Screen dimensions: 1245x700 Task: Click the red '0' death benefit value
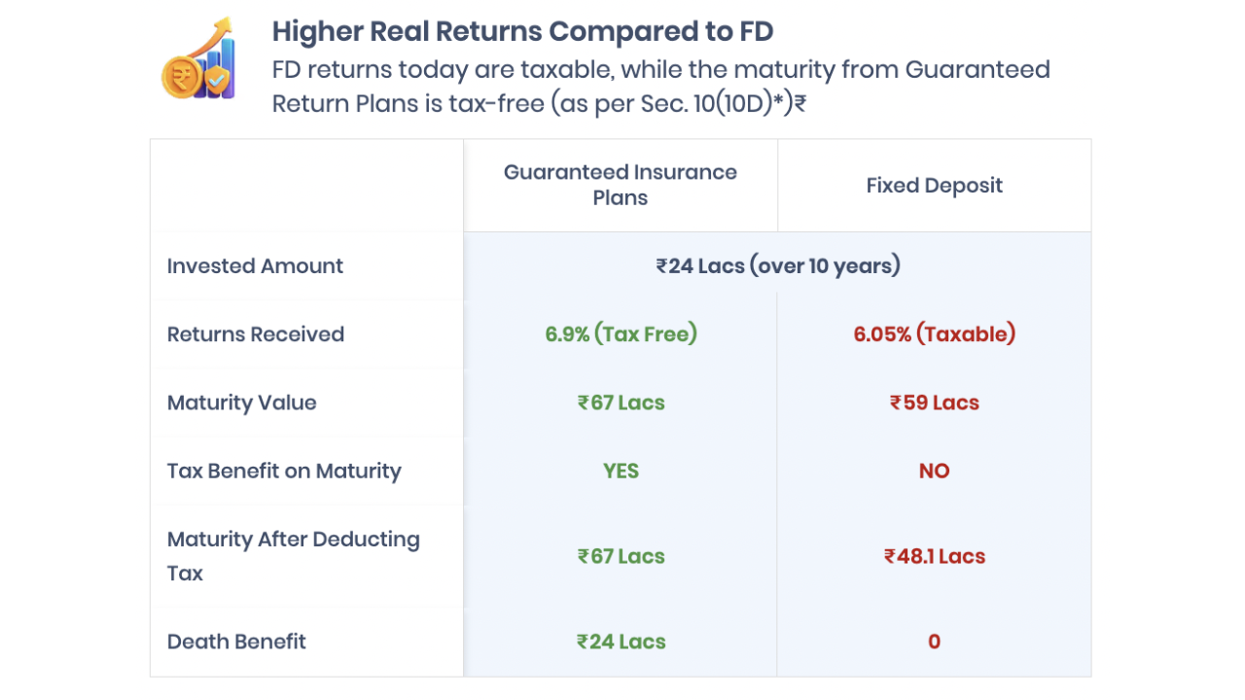click(934, 642)
